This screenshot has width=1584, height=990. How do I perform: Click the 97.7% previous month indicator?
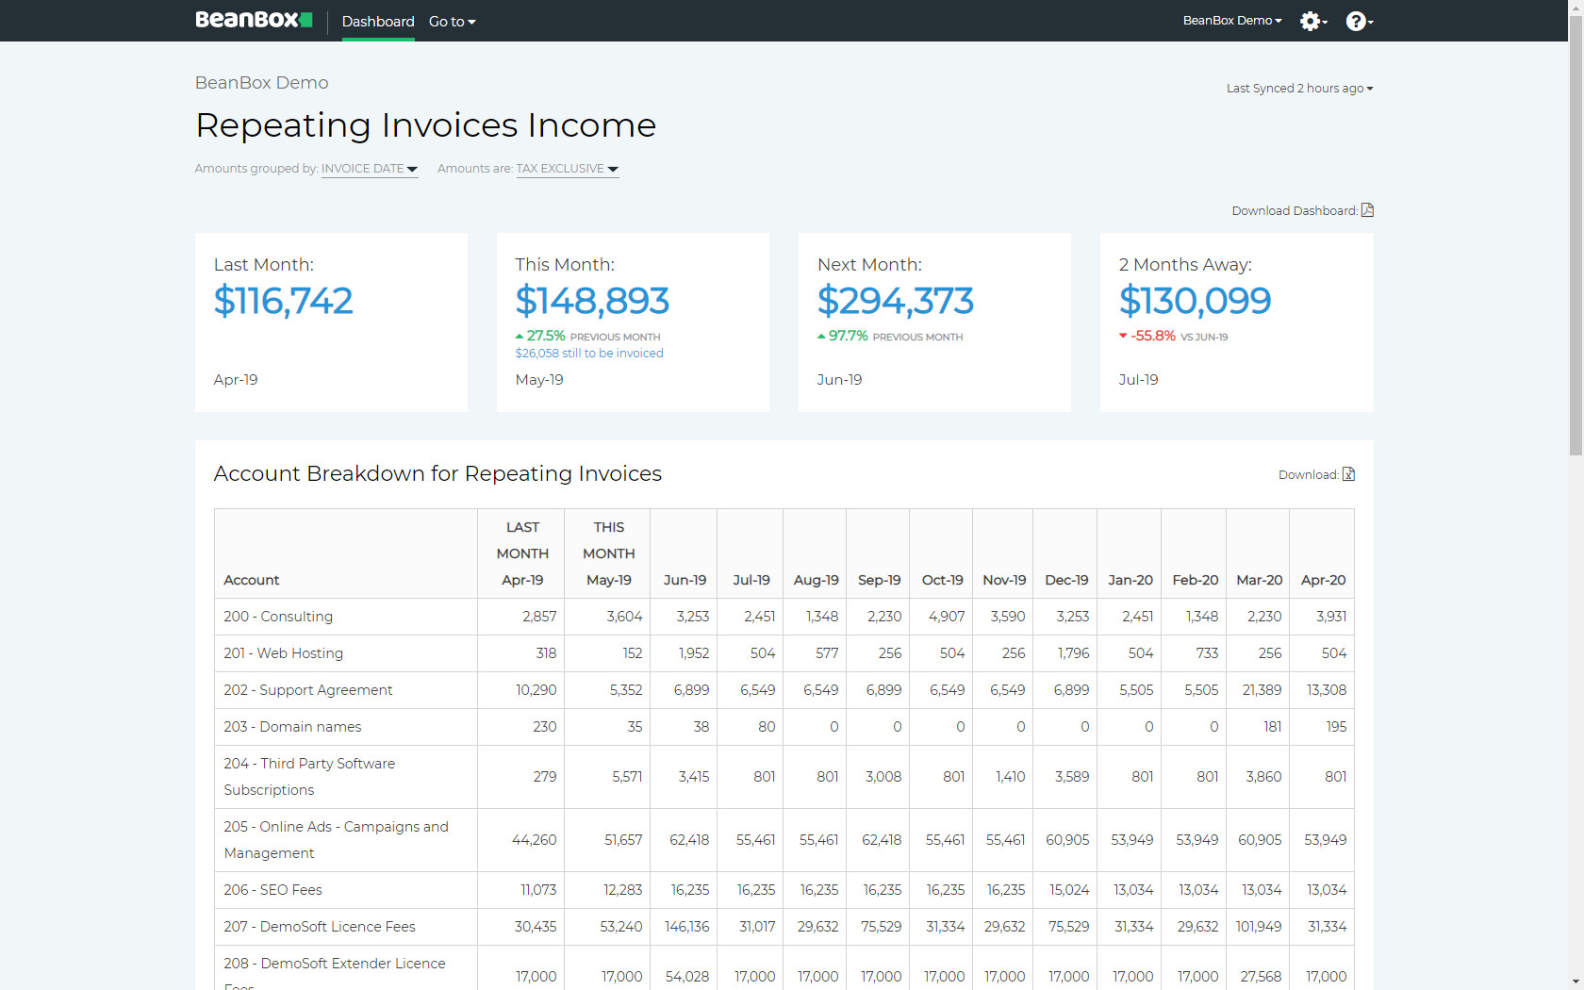[x=890, y=336]
